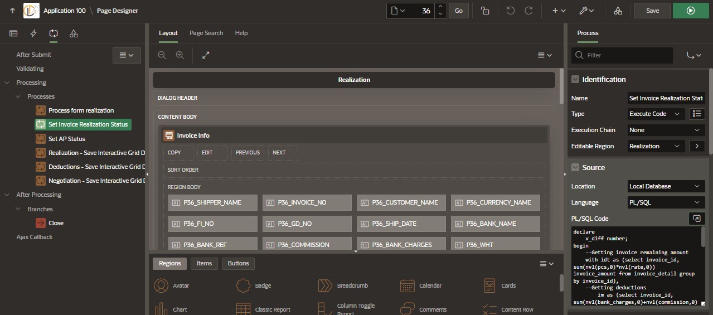Open the Type dropdown showing Execute Code
This screenshot has width=713, height=315.
[656, 114]
